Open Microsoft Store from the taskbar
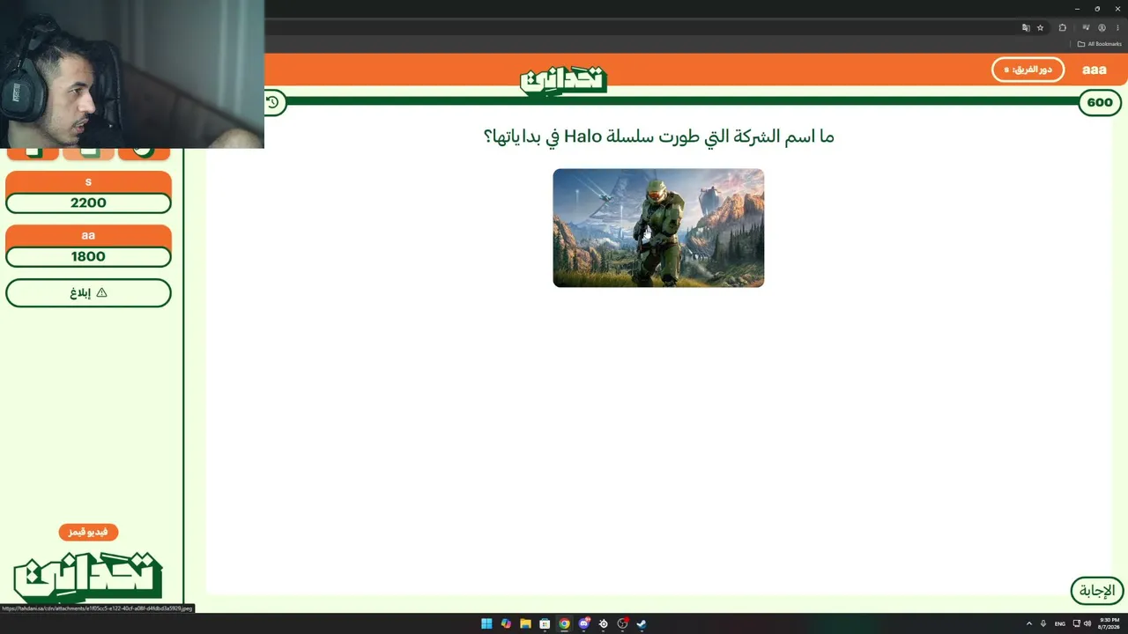 pyautogui.click(x=545, y=623)
